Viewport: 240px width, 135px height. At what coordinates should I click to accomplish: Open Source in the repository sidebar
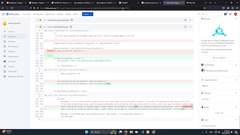pyautogui.click(x=11, y=31)
